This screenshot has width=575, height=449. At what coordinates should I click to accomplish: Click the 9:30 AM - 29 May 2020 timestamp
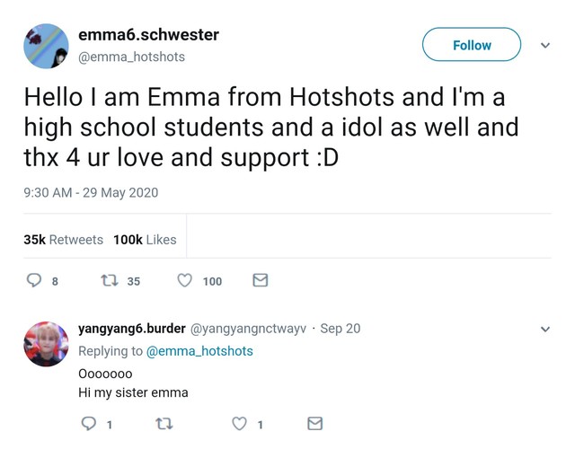click(x=91, y=192)
